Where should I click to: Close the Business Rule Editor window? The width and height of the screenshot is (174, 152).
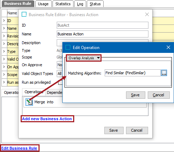point(147,14)
